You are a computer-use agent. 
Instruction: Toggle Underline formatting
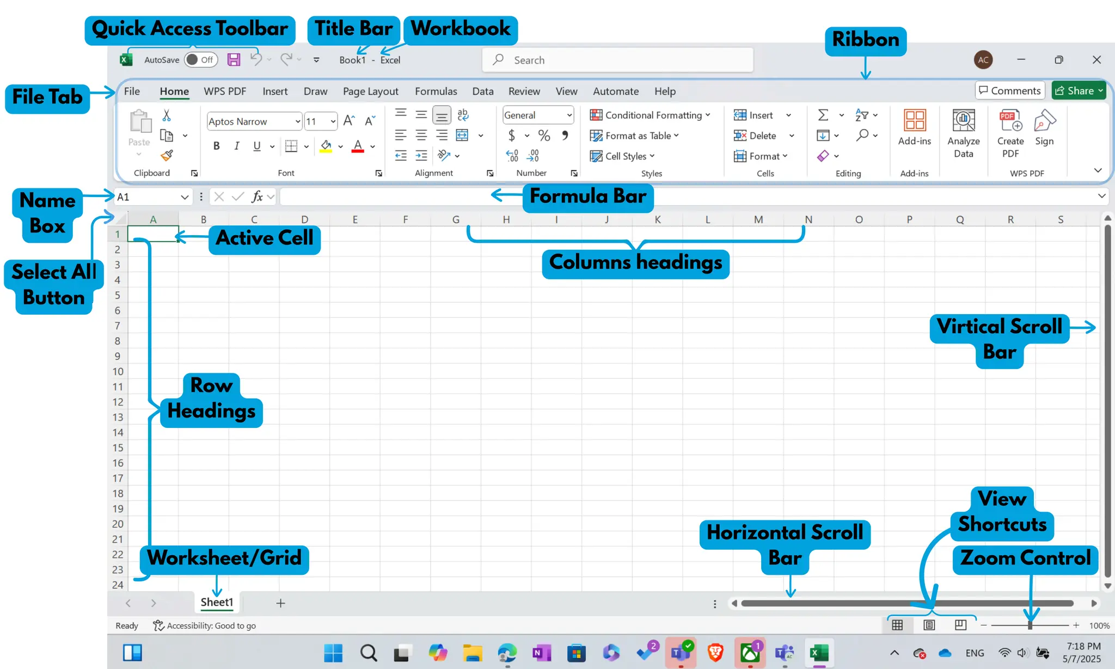(257, 146)
